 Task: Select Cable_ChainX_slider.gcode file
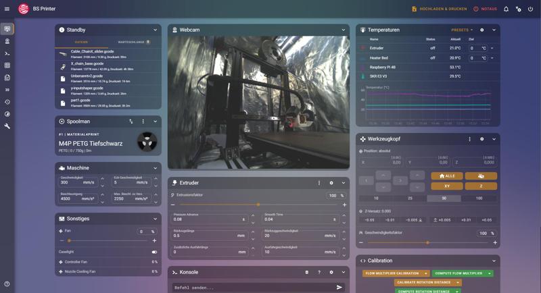coord(108,54)
